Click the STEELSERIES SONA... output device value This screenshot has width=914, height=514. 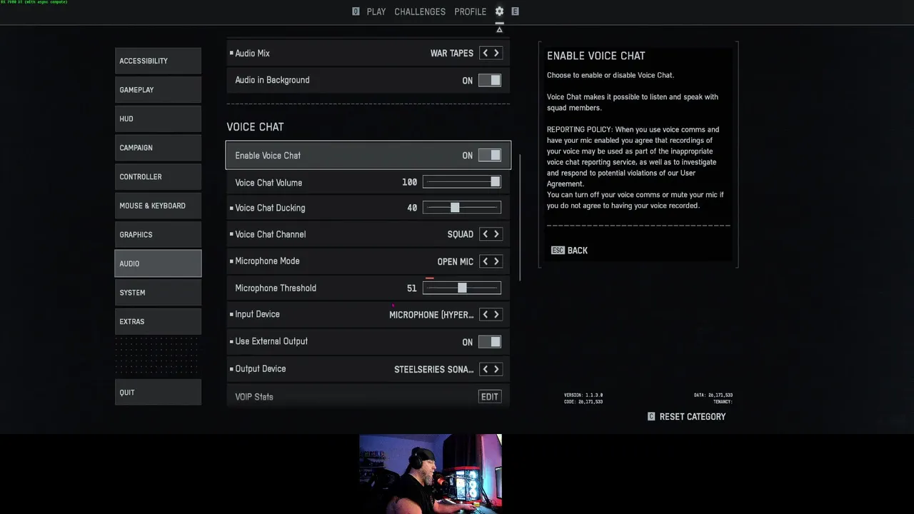(x=434, y=369)
